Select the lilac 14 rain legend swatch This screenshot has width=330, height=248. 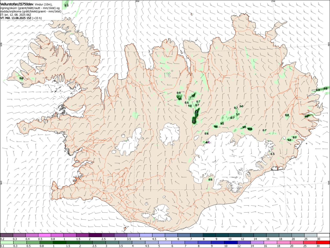tap(257, 242)
